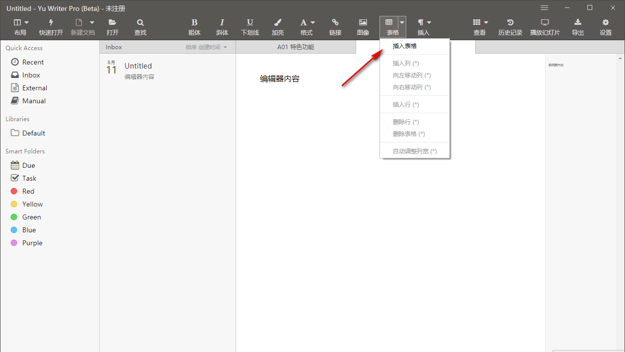Click the 快速打开 lightning icon
The width and height of the screenshot is (625, 352).
(51, 22)
